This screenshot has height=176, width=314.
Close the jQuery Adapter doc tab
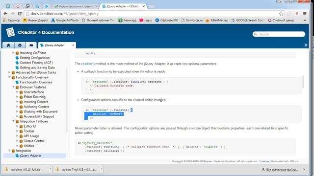click(x=73, y=45)
